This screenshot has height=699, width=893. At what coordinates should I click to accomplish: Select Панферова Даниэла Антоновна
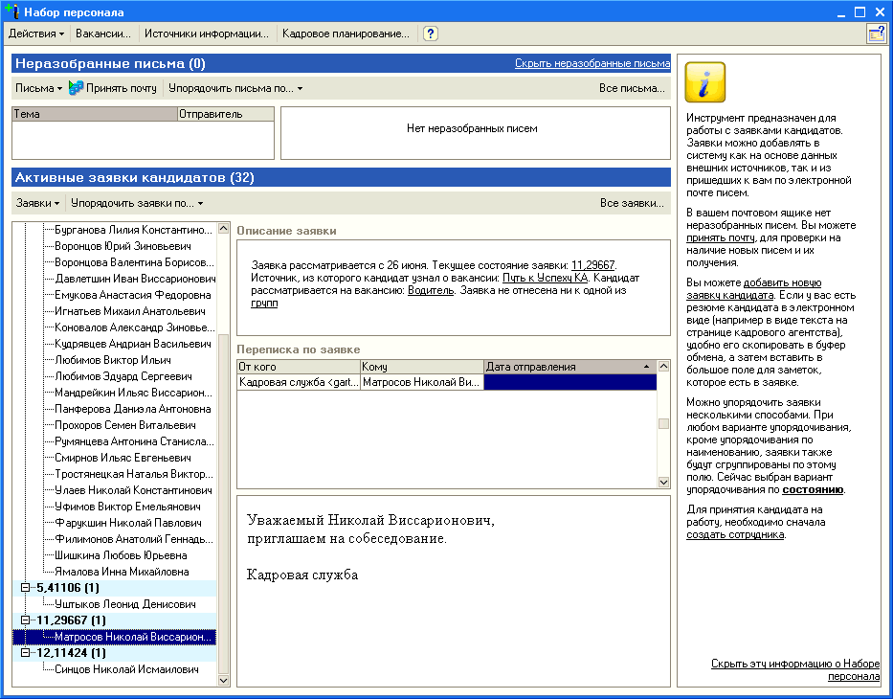pyautogui.click(x=133, y=409)
